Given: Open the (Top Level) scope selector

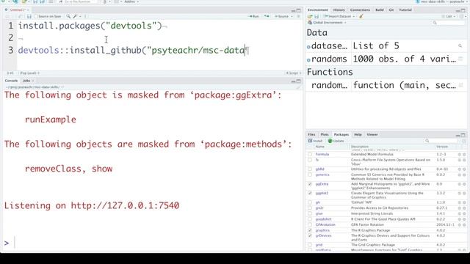Looking at the screenshot, I should pos(29,73).
